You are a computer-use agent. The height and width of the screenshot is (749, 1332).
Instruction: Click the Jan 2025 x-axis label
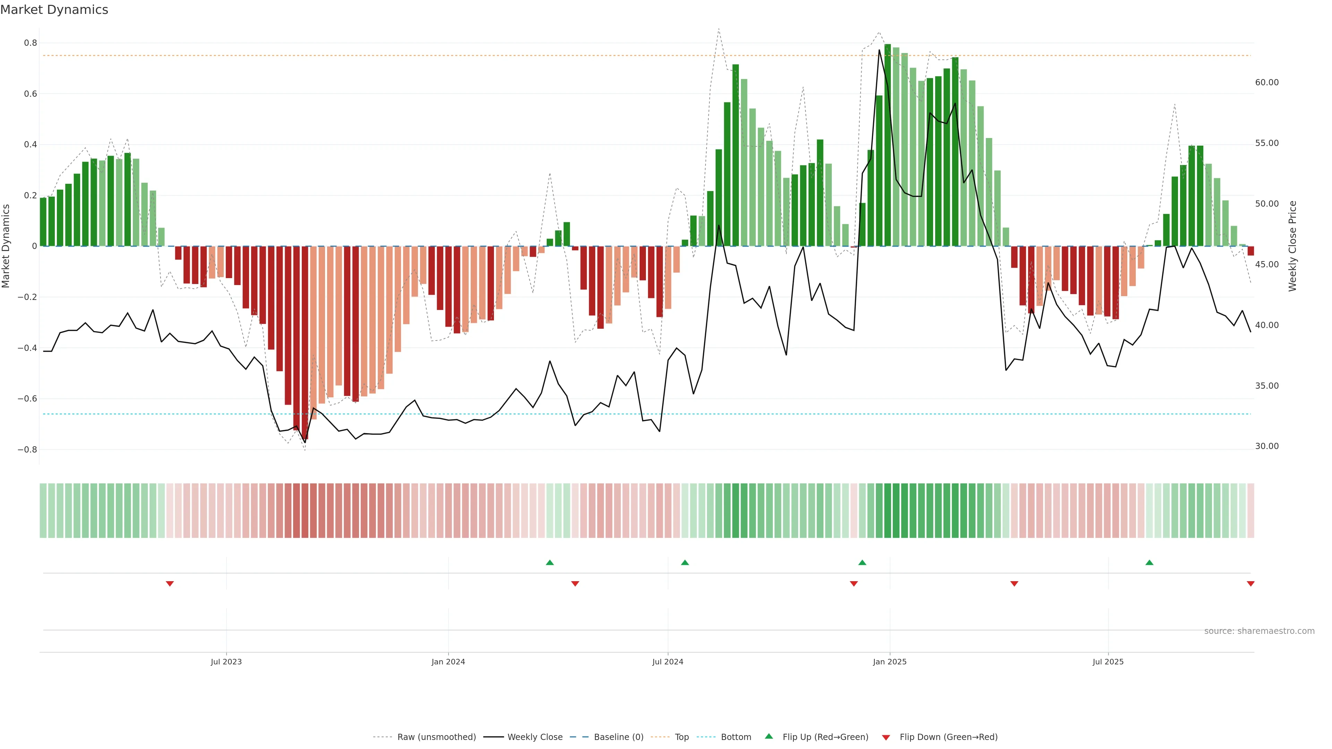click(889, 662)
